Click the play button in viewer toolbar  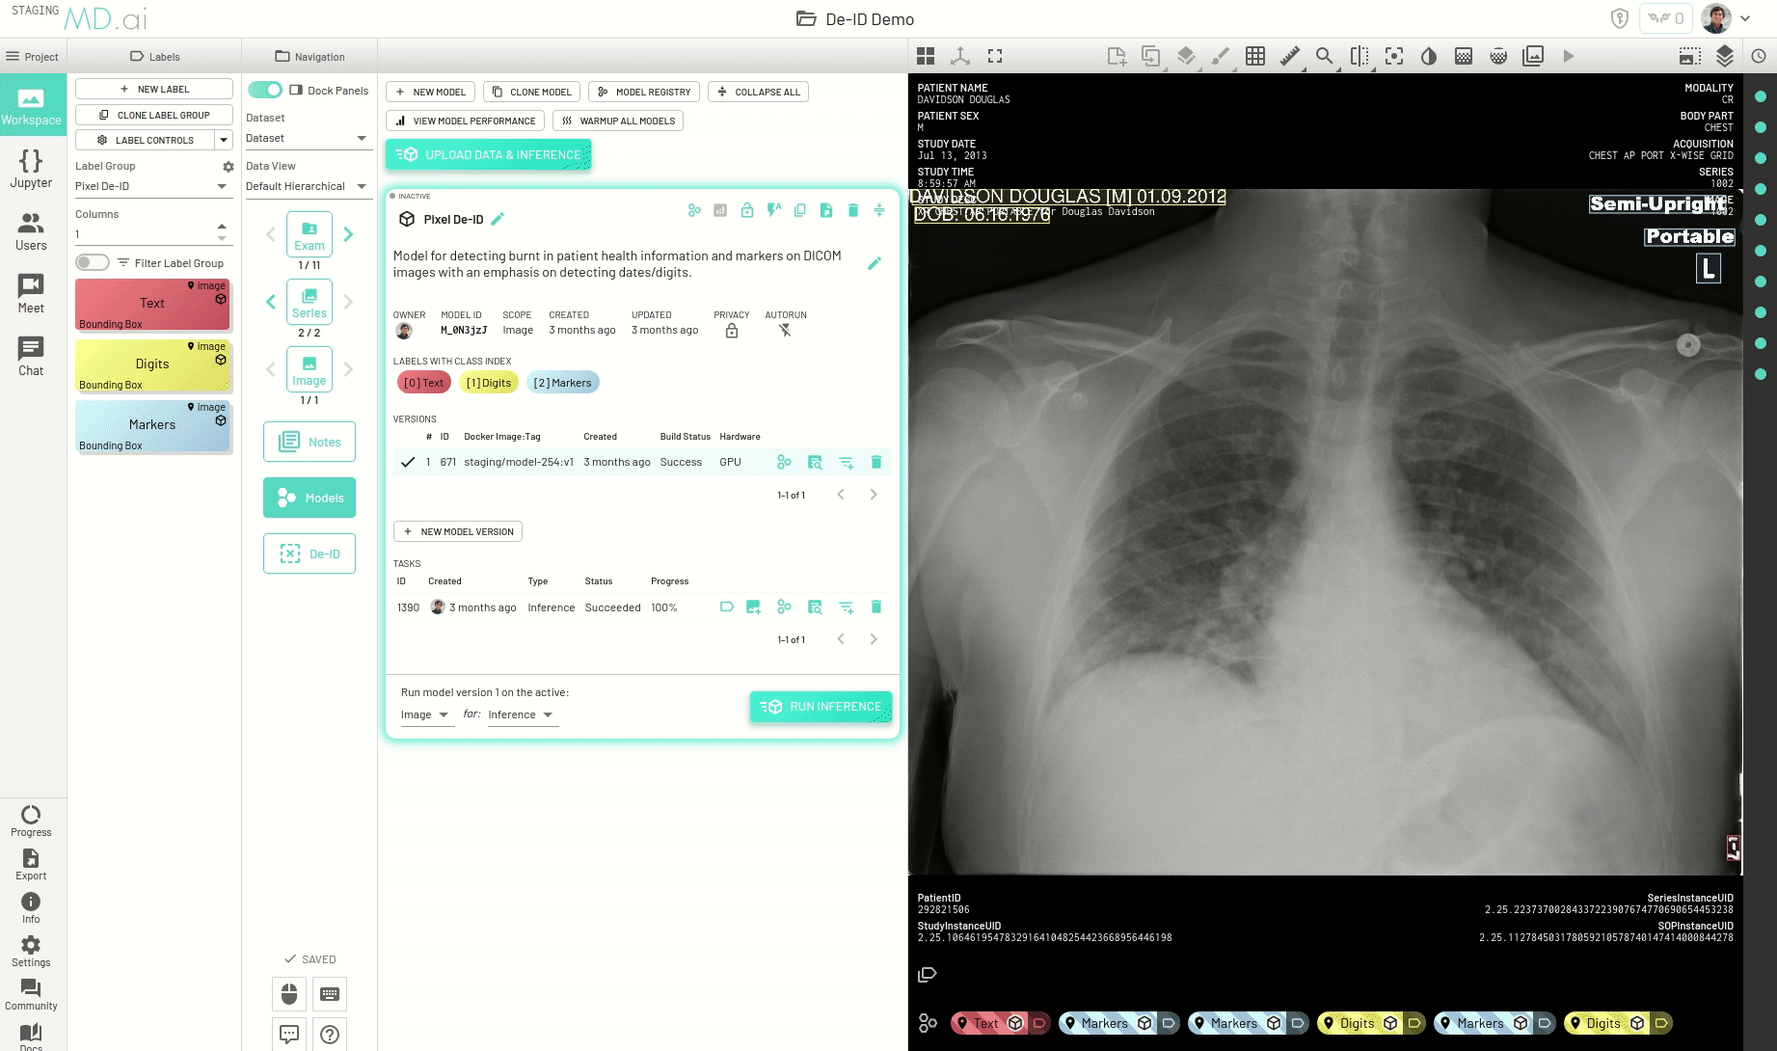(1568, 56)
